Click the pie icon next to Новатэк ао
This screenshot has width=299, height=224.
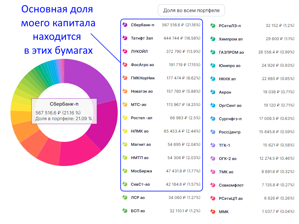(125, 91)
